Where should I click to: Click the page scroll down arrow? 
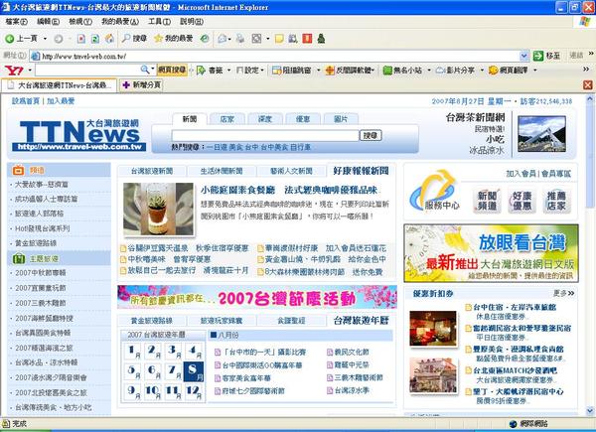point(590,410)
